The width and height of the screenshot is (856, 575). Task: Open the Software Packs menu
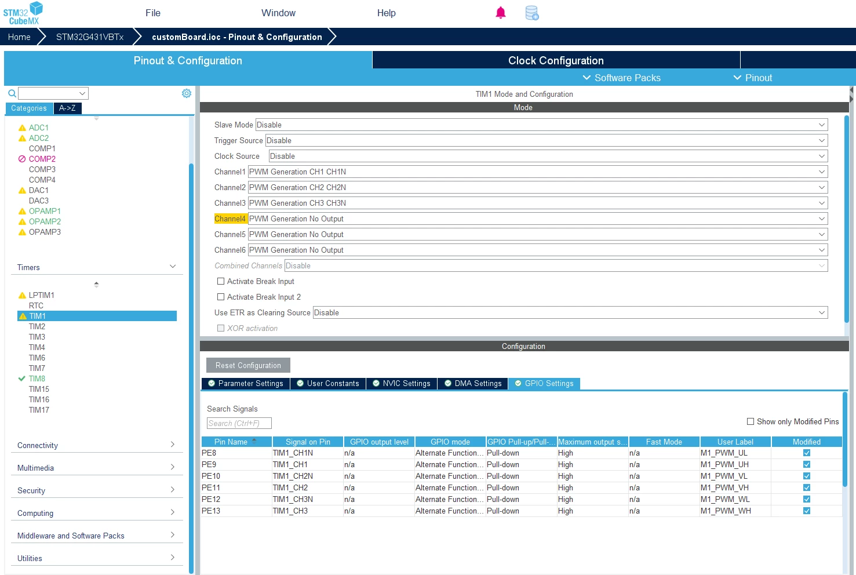coord(621,78)
